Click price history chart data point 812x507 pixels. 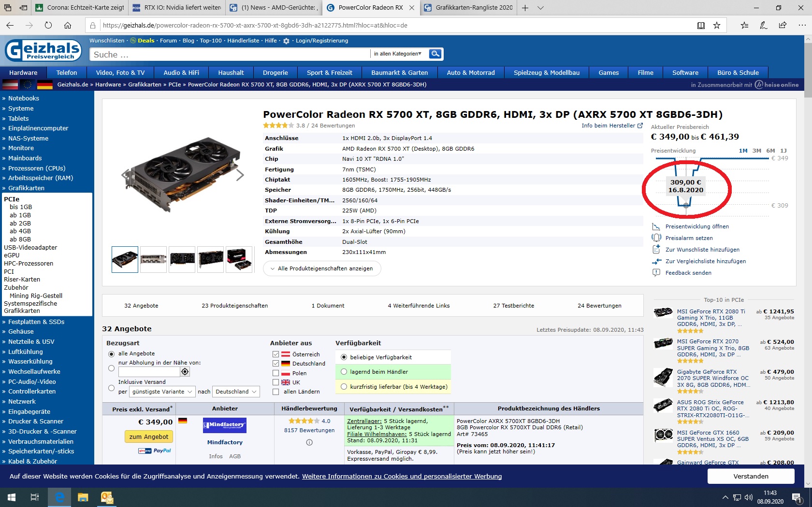pyautogui.click(x=686, y=205)
